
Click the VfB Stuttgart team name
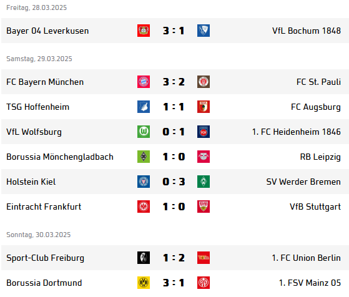pos(315,207)
